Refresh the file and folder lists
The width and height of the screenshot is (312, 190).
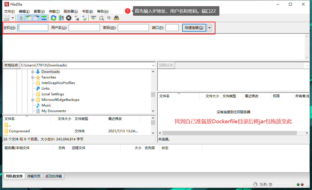pos(53,18)
